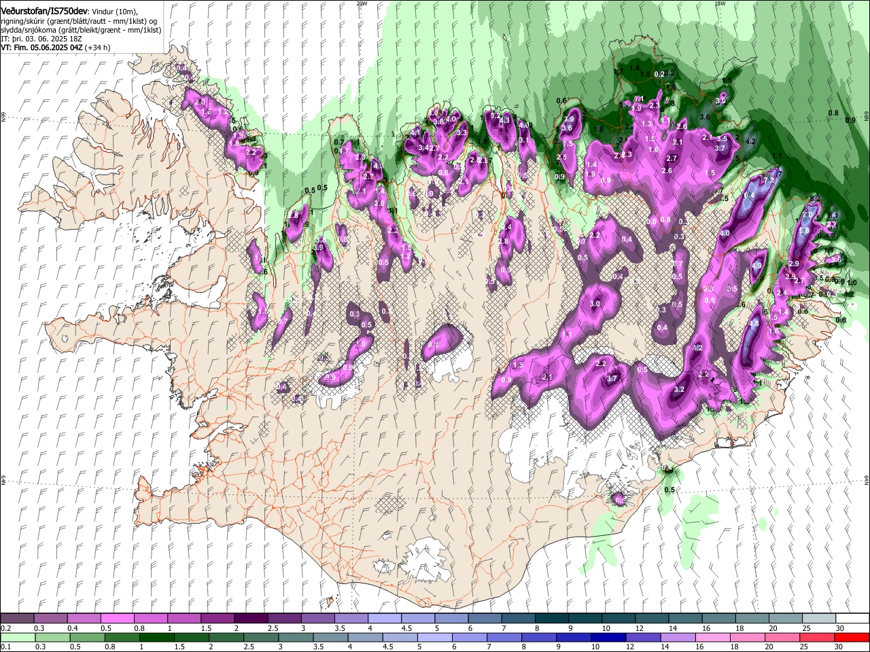Click the 0.2 label under the snow legend

5,628
